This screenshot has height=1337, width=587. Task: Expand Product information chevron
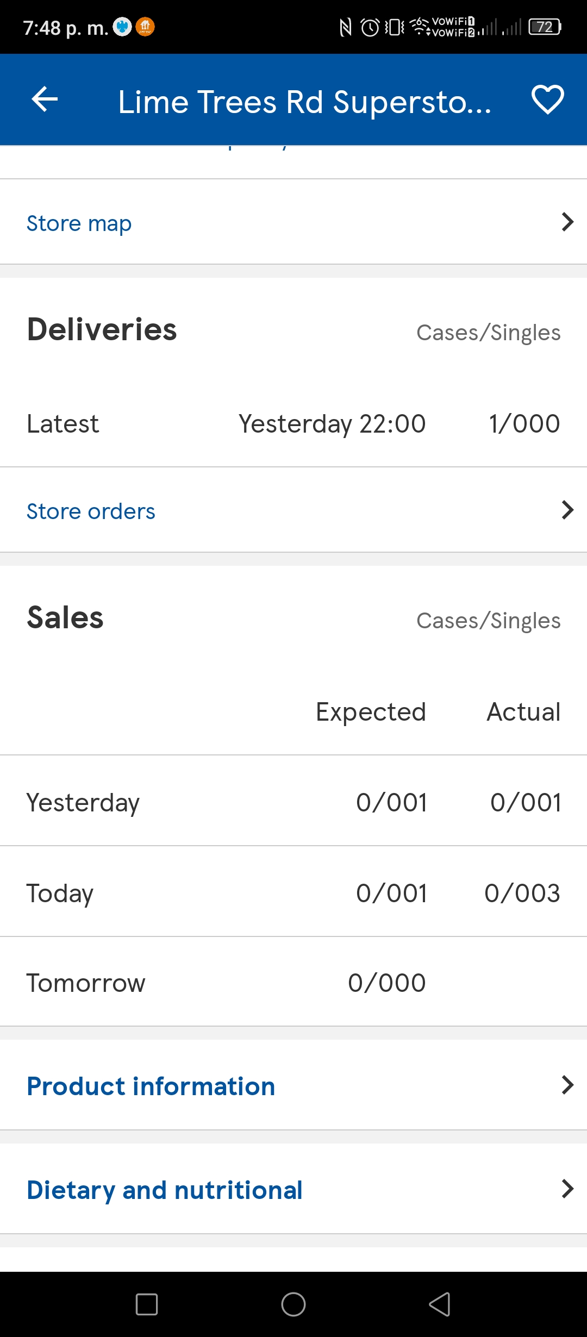click(x=567, y=1085)
